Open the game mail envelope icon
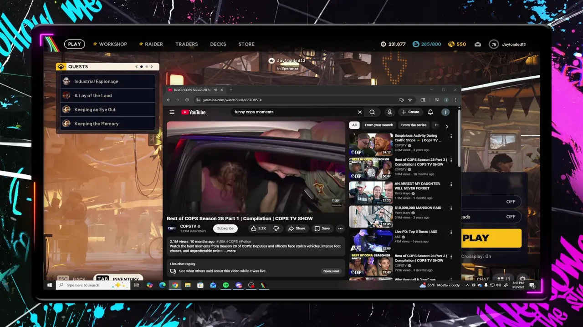The width and height of the screenshot is (583, 327). tap(478, 44)
